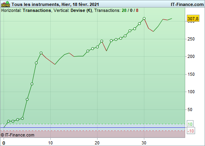Click the circle marker at transaction 4
The height and width of the screenshot is (146, 205).
[22, 118]
